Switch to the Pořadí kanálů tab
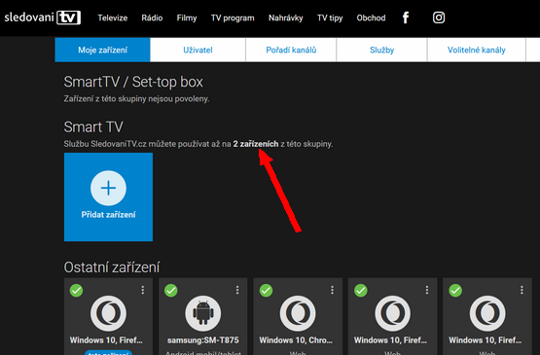This screenshot has height=355, width=540. [x=291, y=50]
